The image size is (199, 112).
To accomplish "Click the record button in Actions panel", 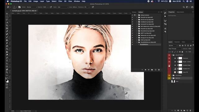I will [x=146, y=70].
